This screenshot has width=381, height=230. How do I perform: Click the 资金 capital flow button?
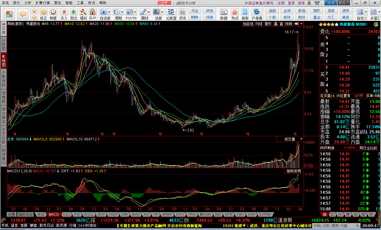(x=194, y=11)
